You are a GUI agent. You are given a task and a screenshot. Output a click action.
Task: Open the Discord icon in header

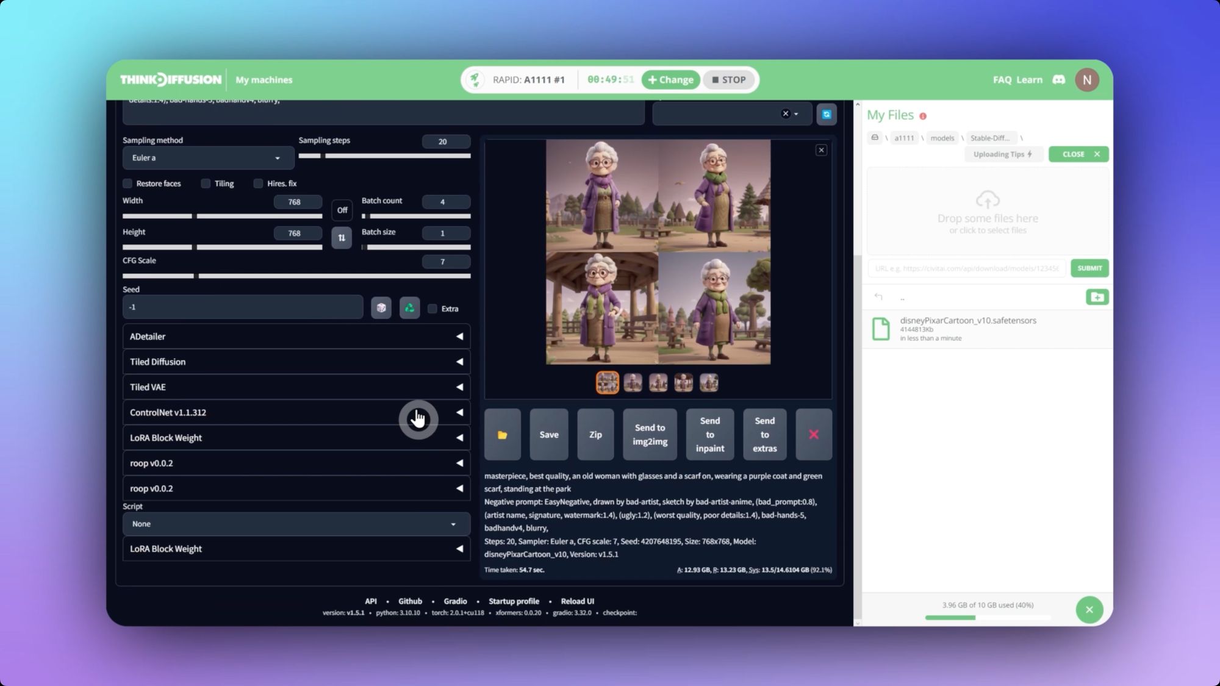pyautogui.click(x=1059, y=80)
